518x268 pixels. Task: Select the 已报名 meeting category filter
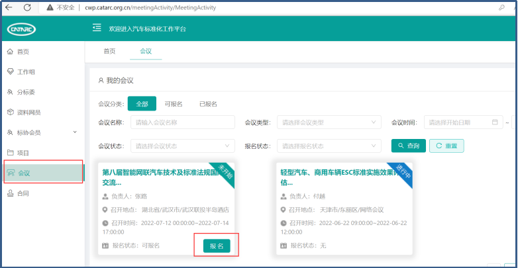208,104
